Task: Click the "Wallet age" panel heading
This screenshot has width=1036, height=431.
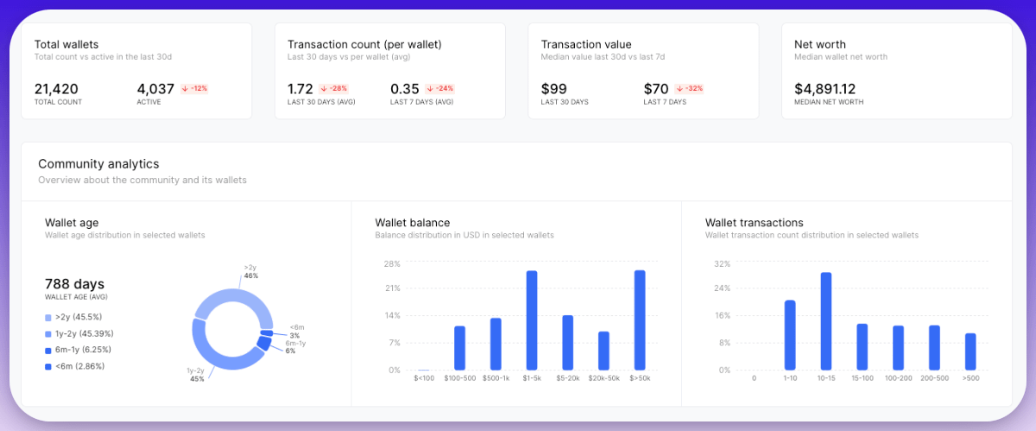Action: 72,222
